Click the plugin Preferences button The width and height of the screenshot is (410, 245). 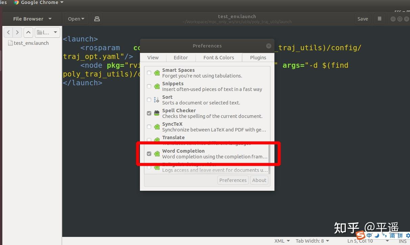point(233,180)
